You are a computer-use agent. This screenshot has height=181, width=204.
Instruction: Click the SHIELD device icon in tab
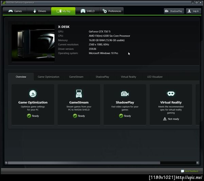(83, 11)
